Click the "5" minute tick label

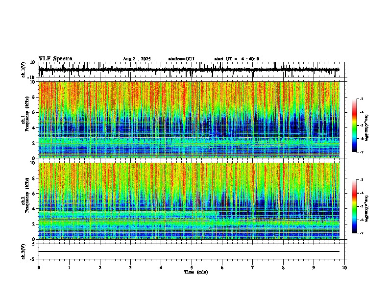(192, 268)
